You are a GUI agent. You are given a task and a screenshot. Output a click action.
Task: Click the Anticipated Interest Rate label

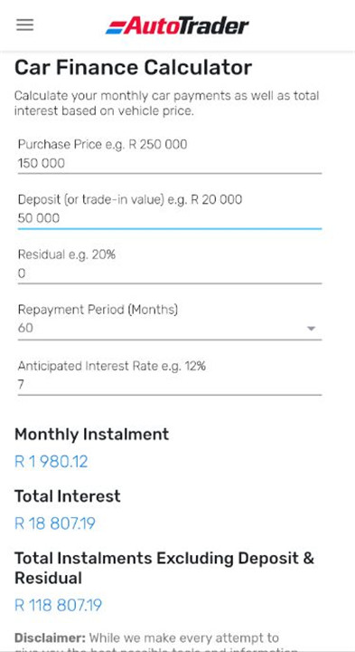[112, 367]
